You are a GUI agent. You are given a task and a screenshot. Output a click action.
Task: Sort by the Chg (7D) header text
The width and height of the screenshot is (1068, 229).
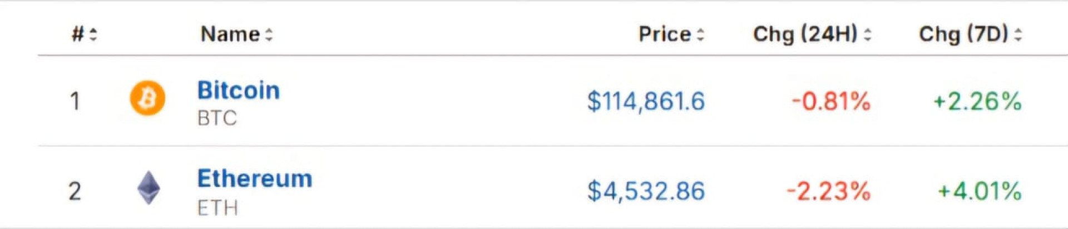(963, 34)
